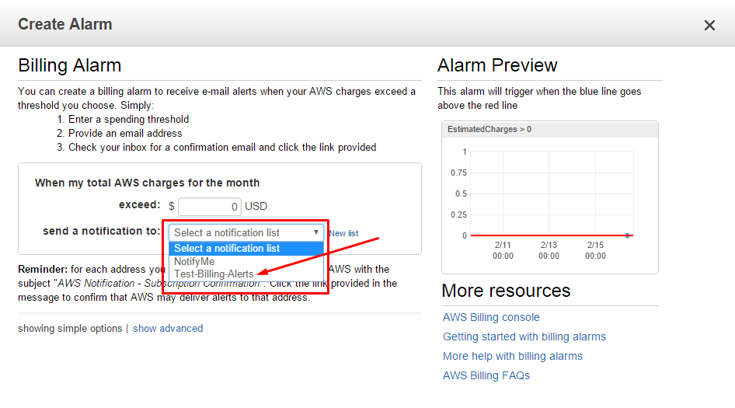Click the 'Reminder:' bold text
Viewport: 735px width, 408px height.
(x=43, y=269)
